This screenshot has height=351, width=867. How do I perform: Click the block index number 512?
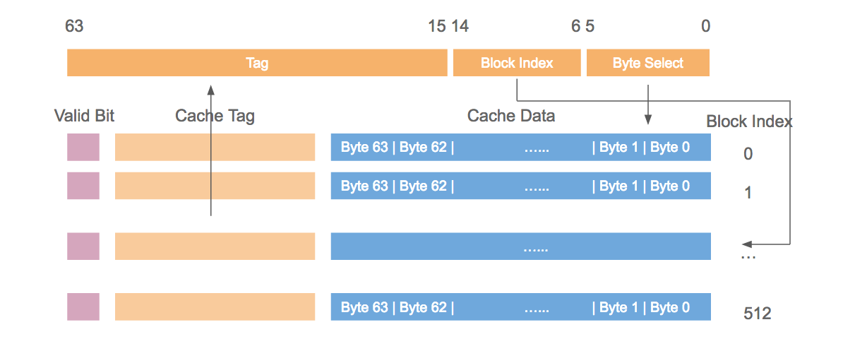click(x=758, y=314)
